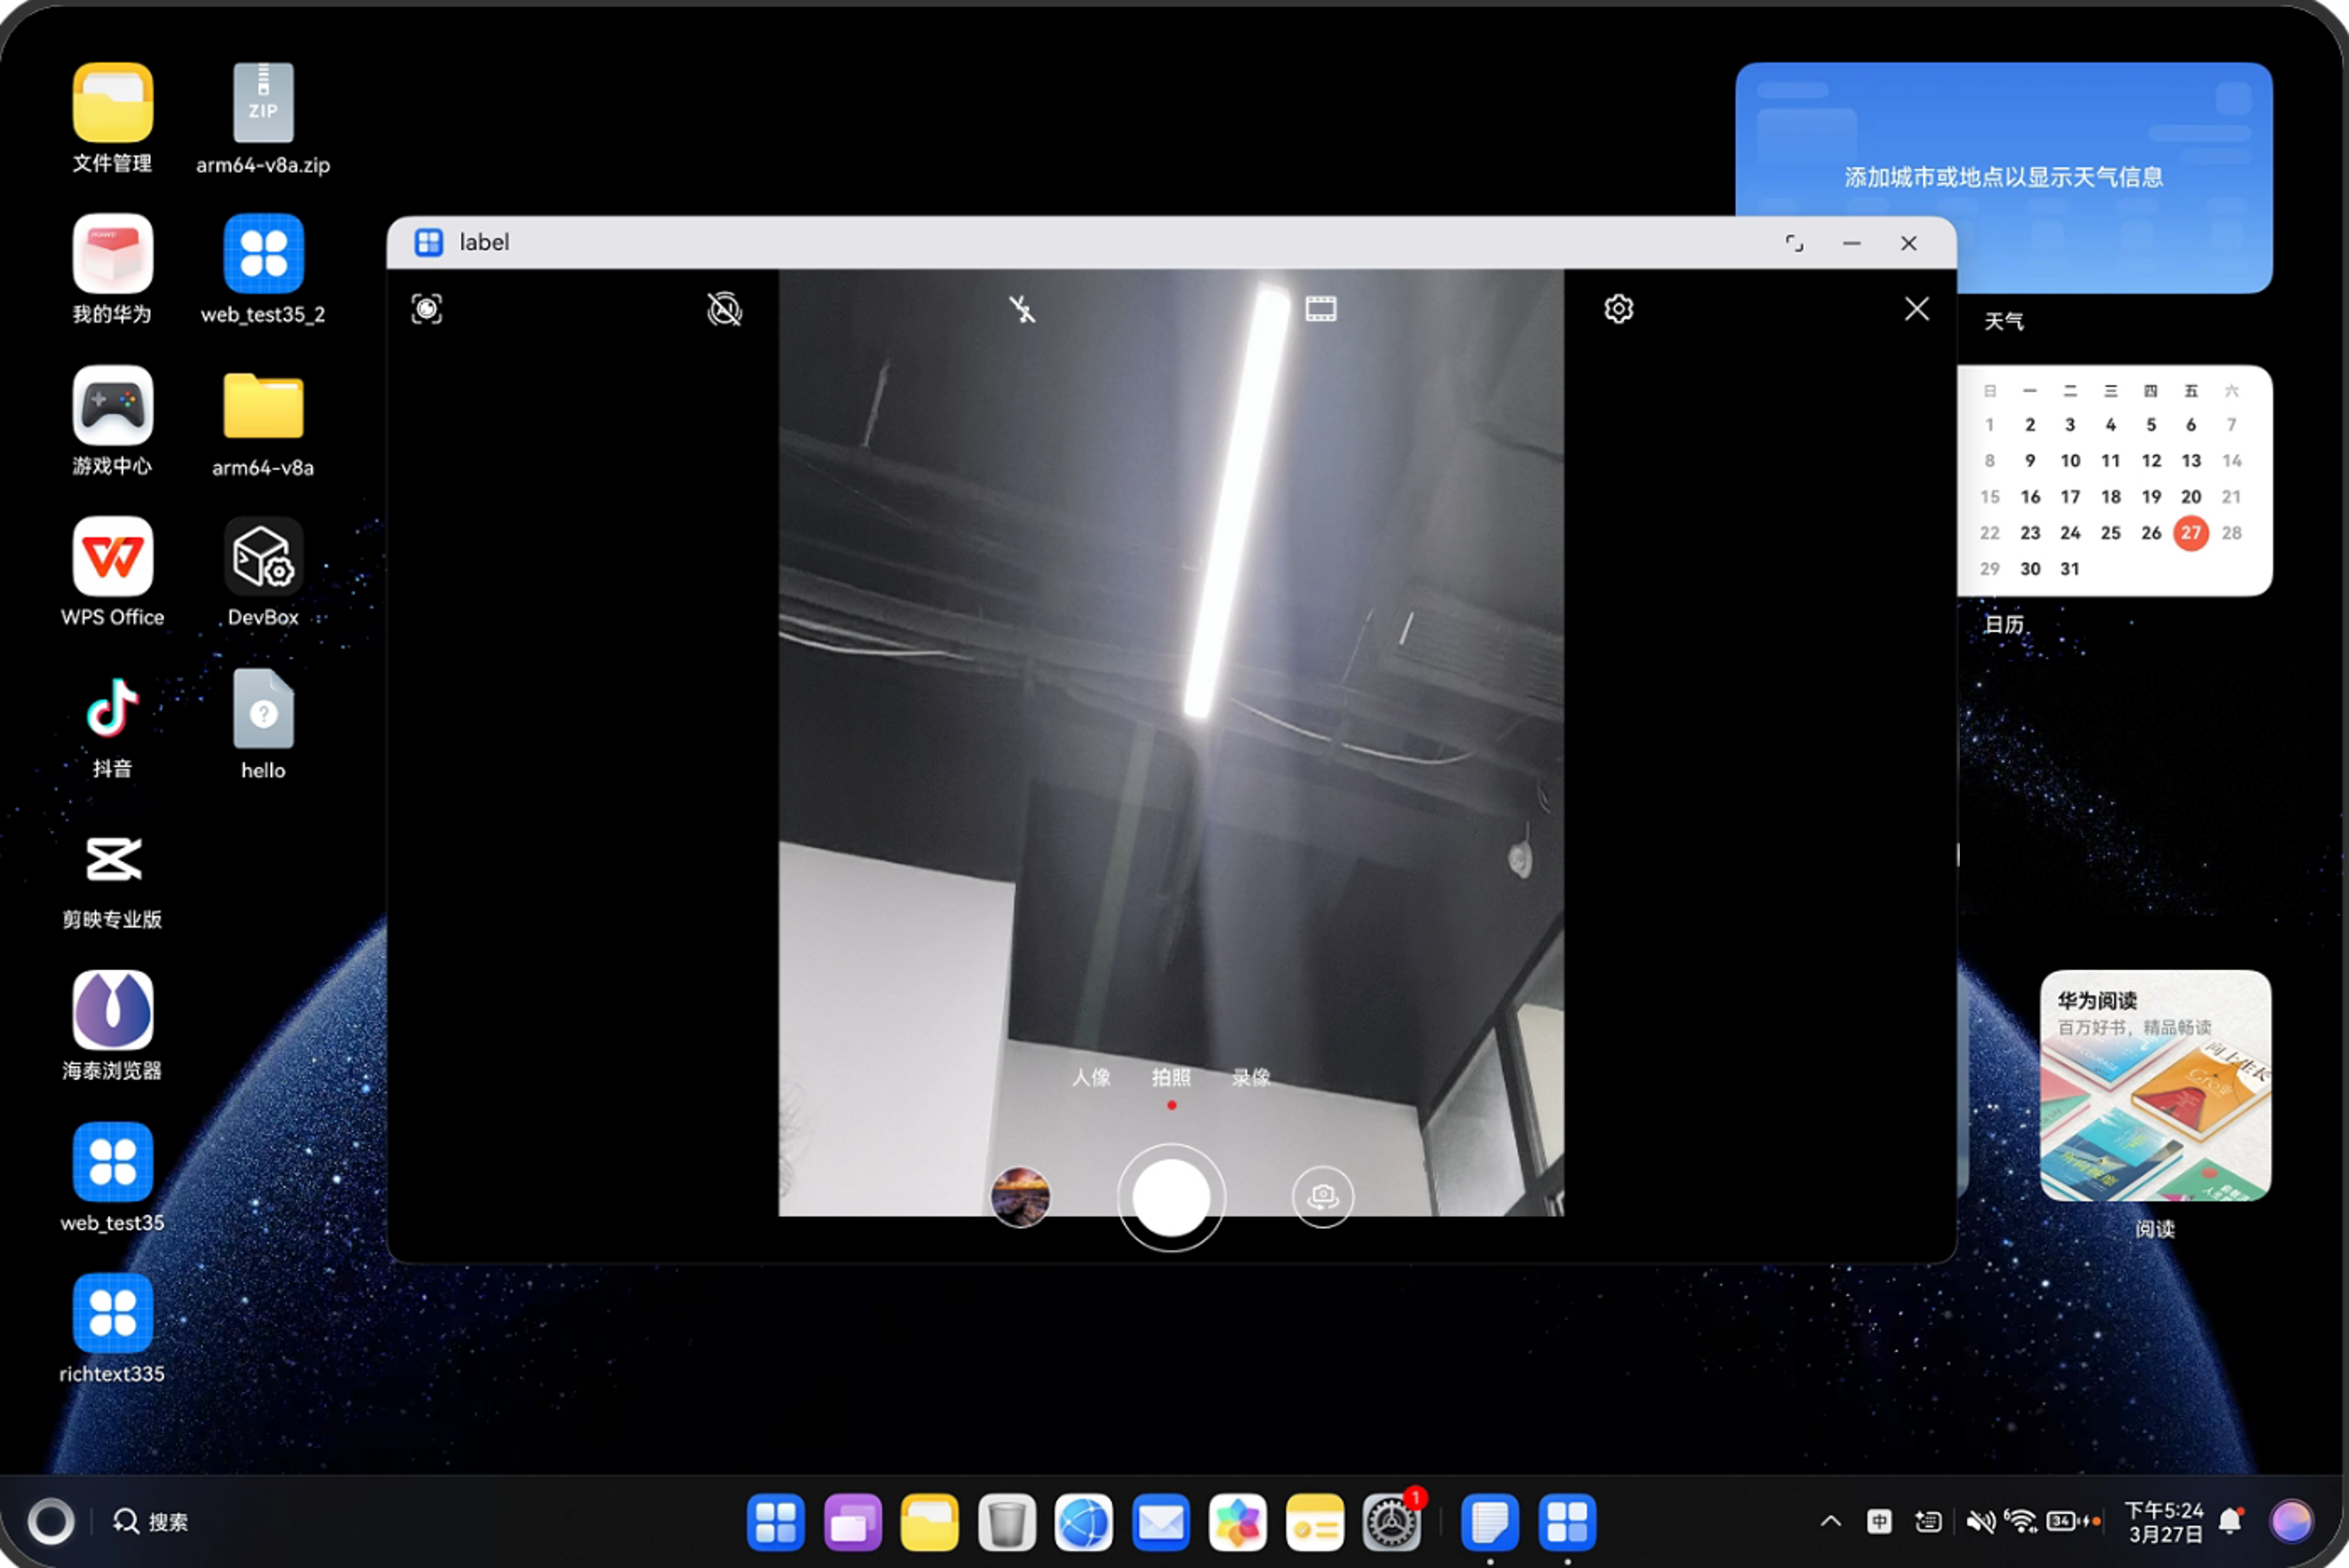Open the purple assistant orb in taskbar
Viewport: 2349px width, 1568px height.
[2291, 1521]
